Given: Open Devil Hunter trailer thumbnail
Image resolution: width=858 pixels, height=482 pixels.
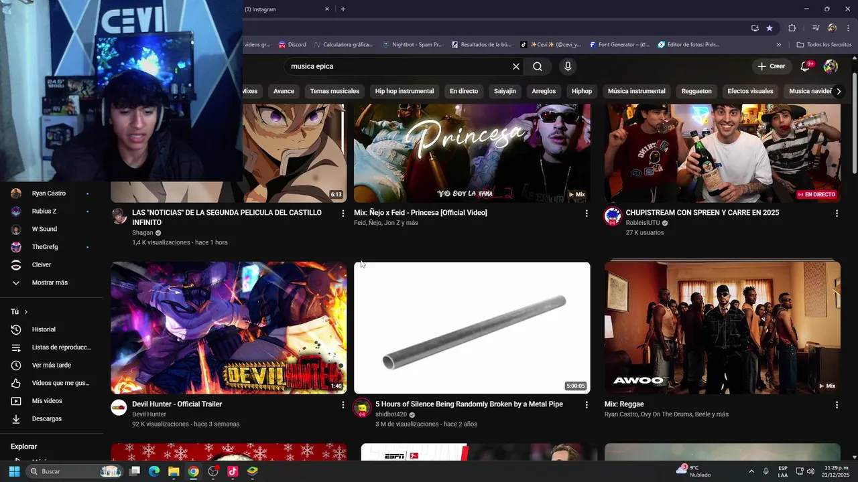Looking at the screenshot, I should [x=229, y=328].
